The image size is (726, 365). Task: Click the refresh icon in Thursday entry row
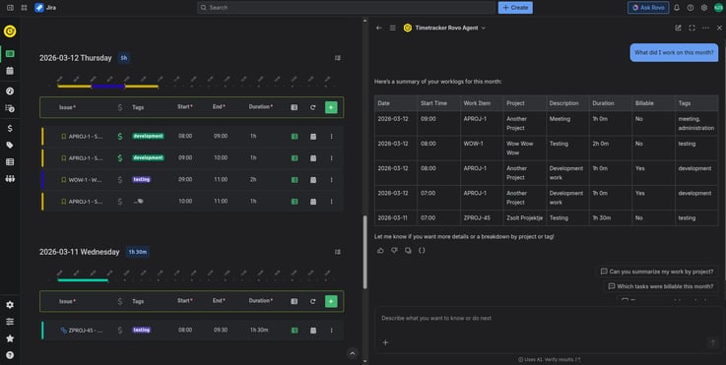click(x=313, y=107)
